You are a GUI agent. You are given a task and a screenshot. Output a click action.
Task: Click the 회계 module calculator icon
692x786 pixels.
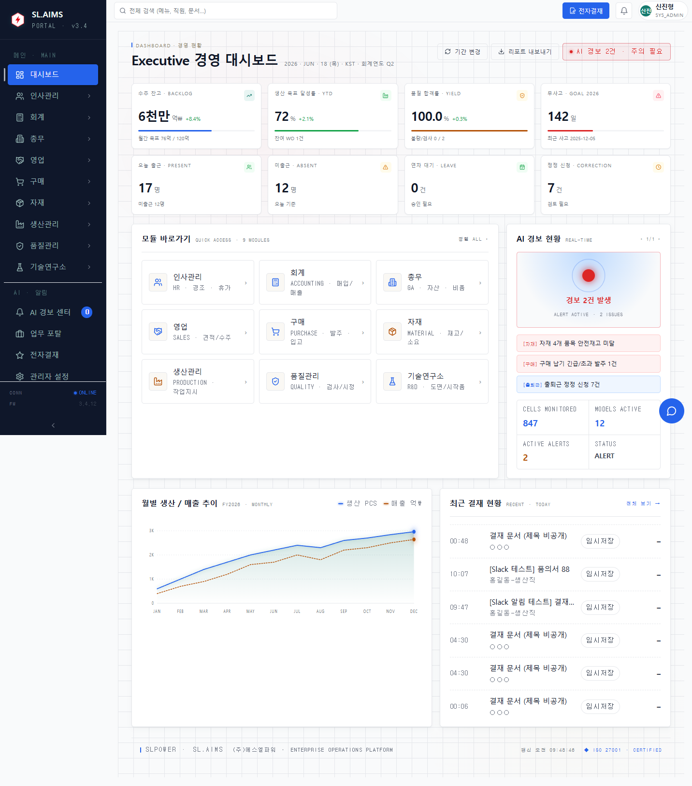pyautogui.click(x=275, y=282)
